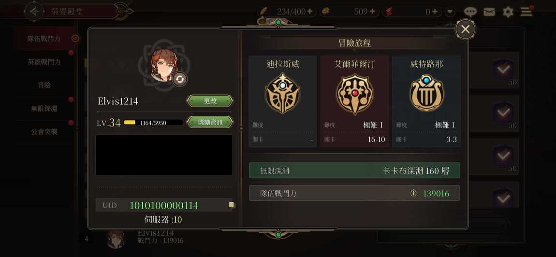Click the 獎勵資訊 button
Screen dimensions: 556x257
(210, 122)
